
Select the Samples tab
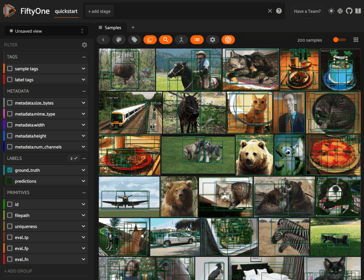point(110,27)
